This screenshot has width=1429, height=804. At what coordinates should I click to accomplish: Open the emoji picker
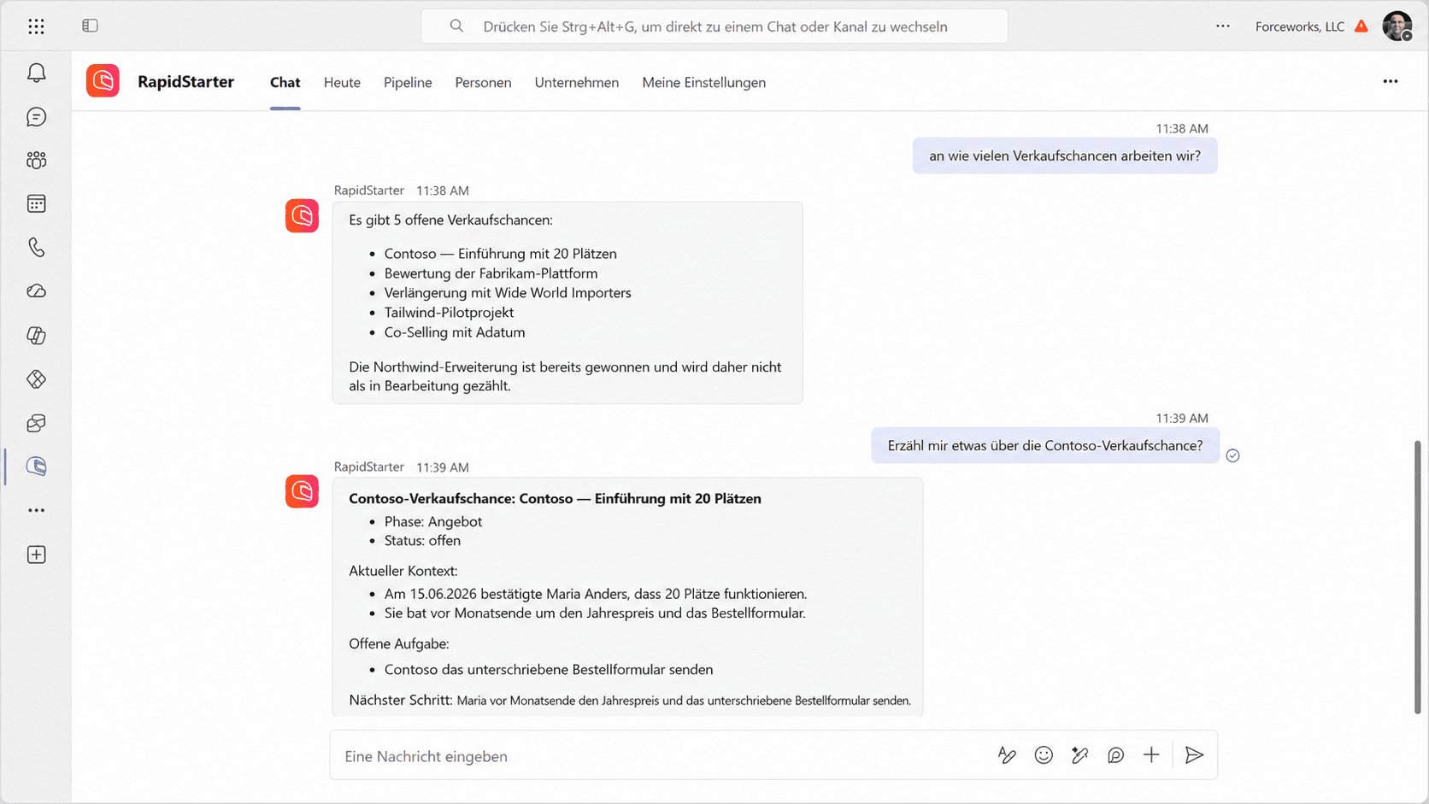coord(1044,755)
